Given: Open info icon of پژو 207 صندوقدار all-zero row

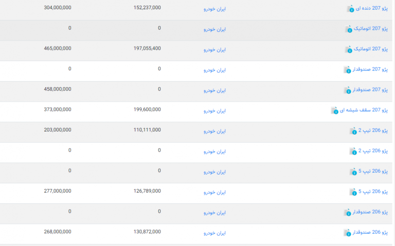Looking at the screenshot, I should click(x=347, y=70).
